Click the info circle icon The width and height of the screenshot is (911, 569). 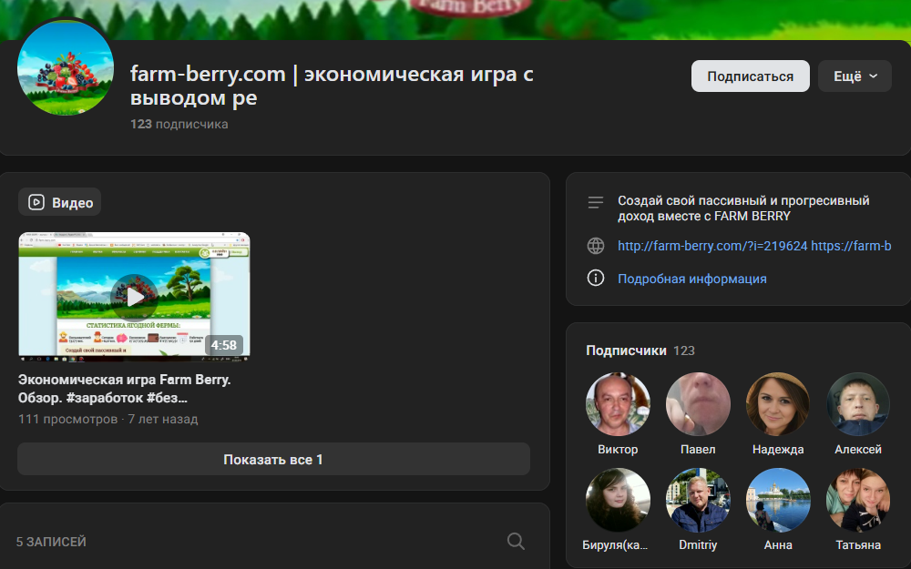point(596,278)
